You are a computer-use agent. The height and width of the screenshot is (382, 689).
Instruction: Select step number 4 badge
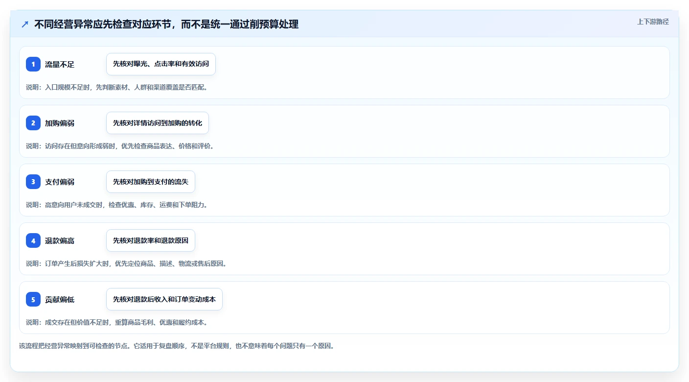(33, 240)
